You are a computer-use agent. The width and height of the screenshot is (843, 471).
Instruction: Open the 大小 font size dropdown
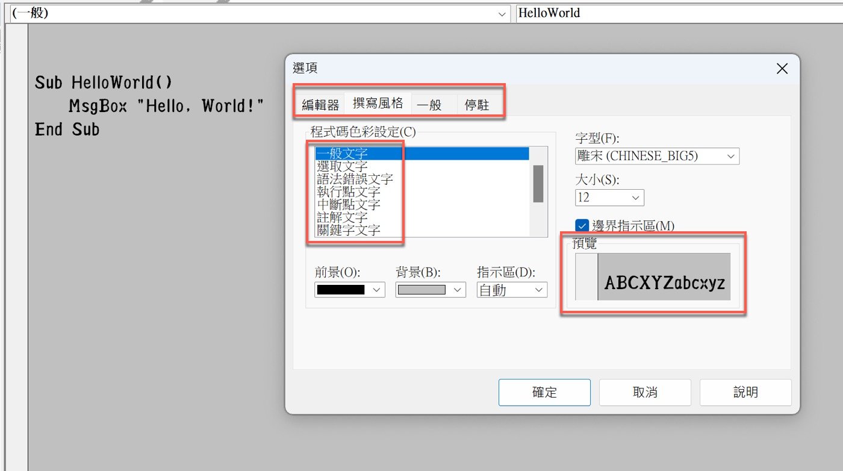(x=609, y=198)
